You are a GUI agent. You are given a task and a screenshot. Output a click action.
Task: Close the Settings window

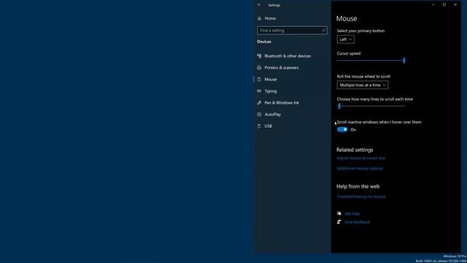point(455,5)
